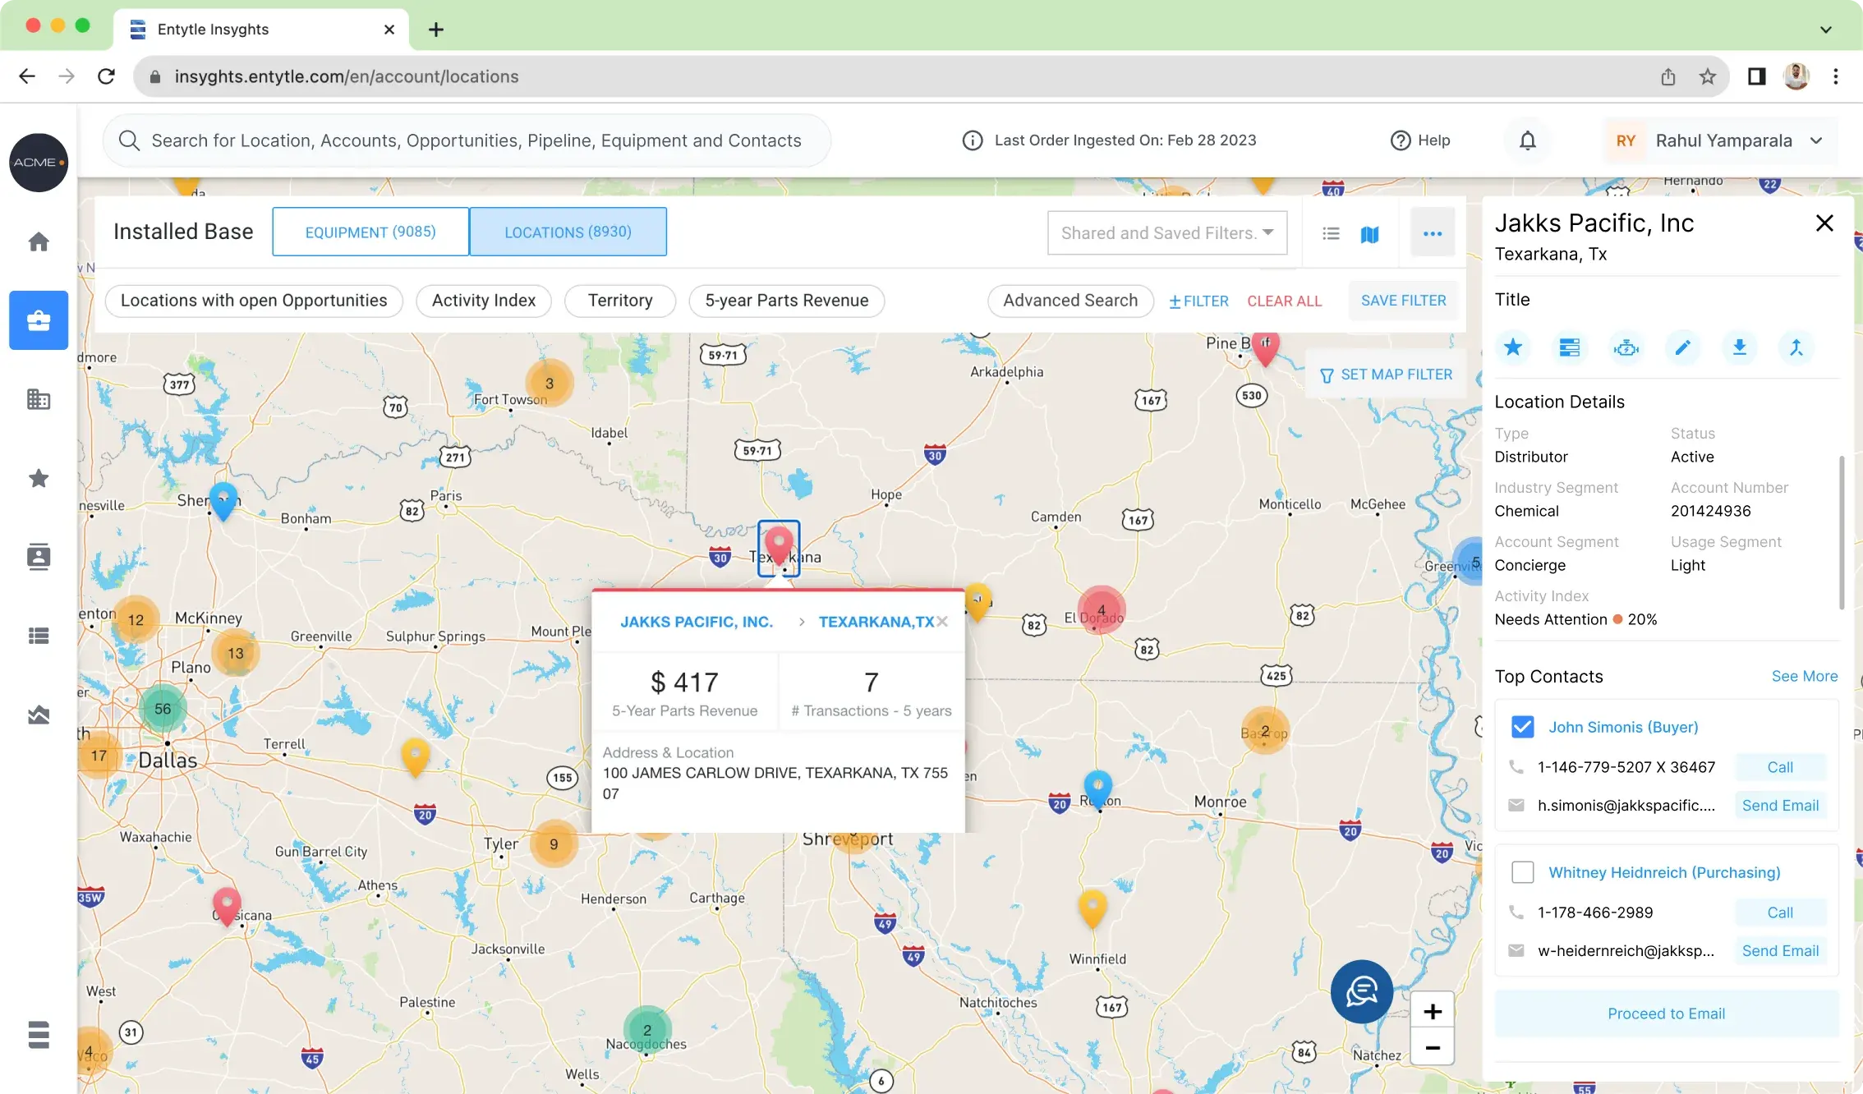The height and width of the screenshot is (1094, 1863).
Task: Send Email to John Simonis
Action: tap(1780, 806)
